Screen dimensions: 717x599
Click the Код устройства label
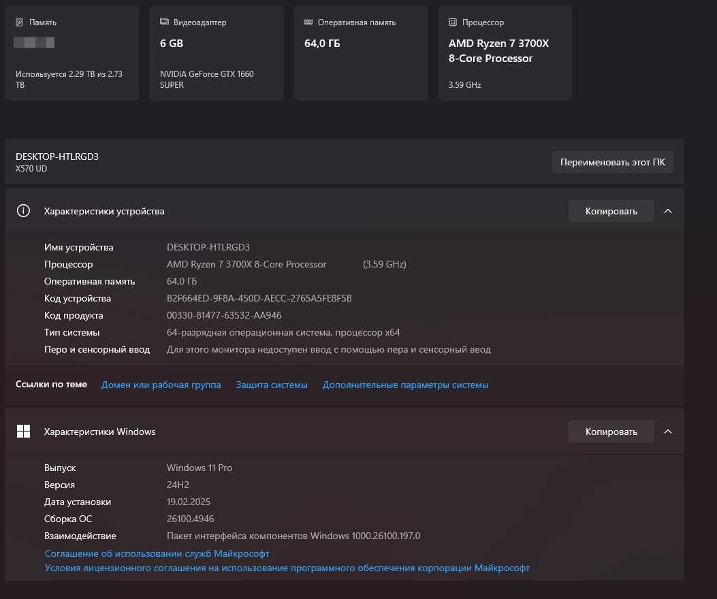78,298
